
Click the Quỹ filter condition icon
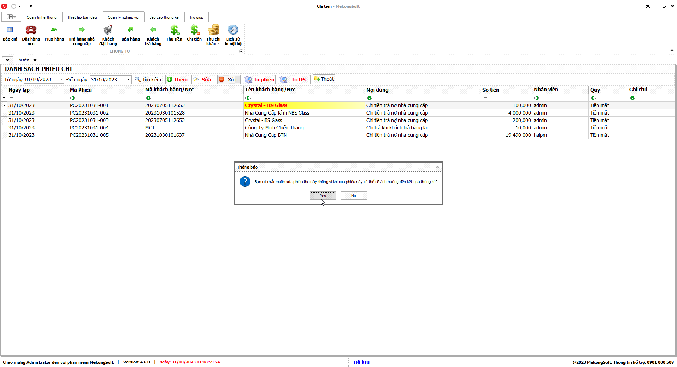point(593,98)
